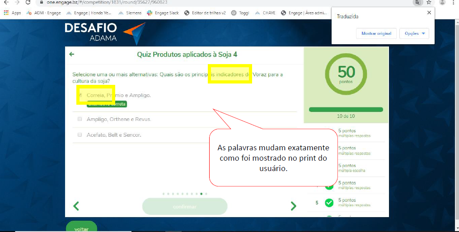The image size is (459, 232).
Task: Click the green voltar button
Action: coord(81,227)
